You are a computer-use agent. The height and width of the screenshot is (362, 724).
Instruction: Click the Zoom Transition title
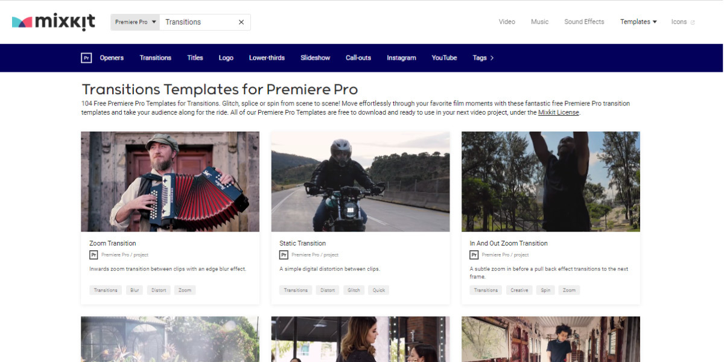pyautogui.click(x=113, y=243)
